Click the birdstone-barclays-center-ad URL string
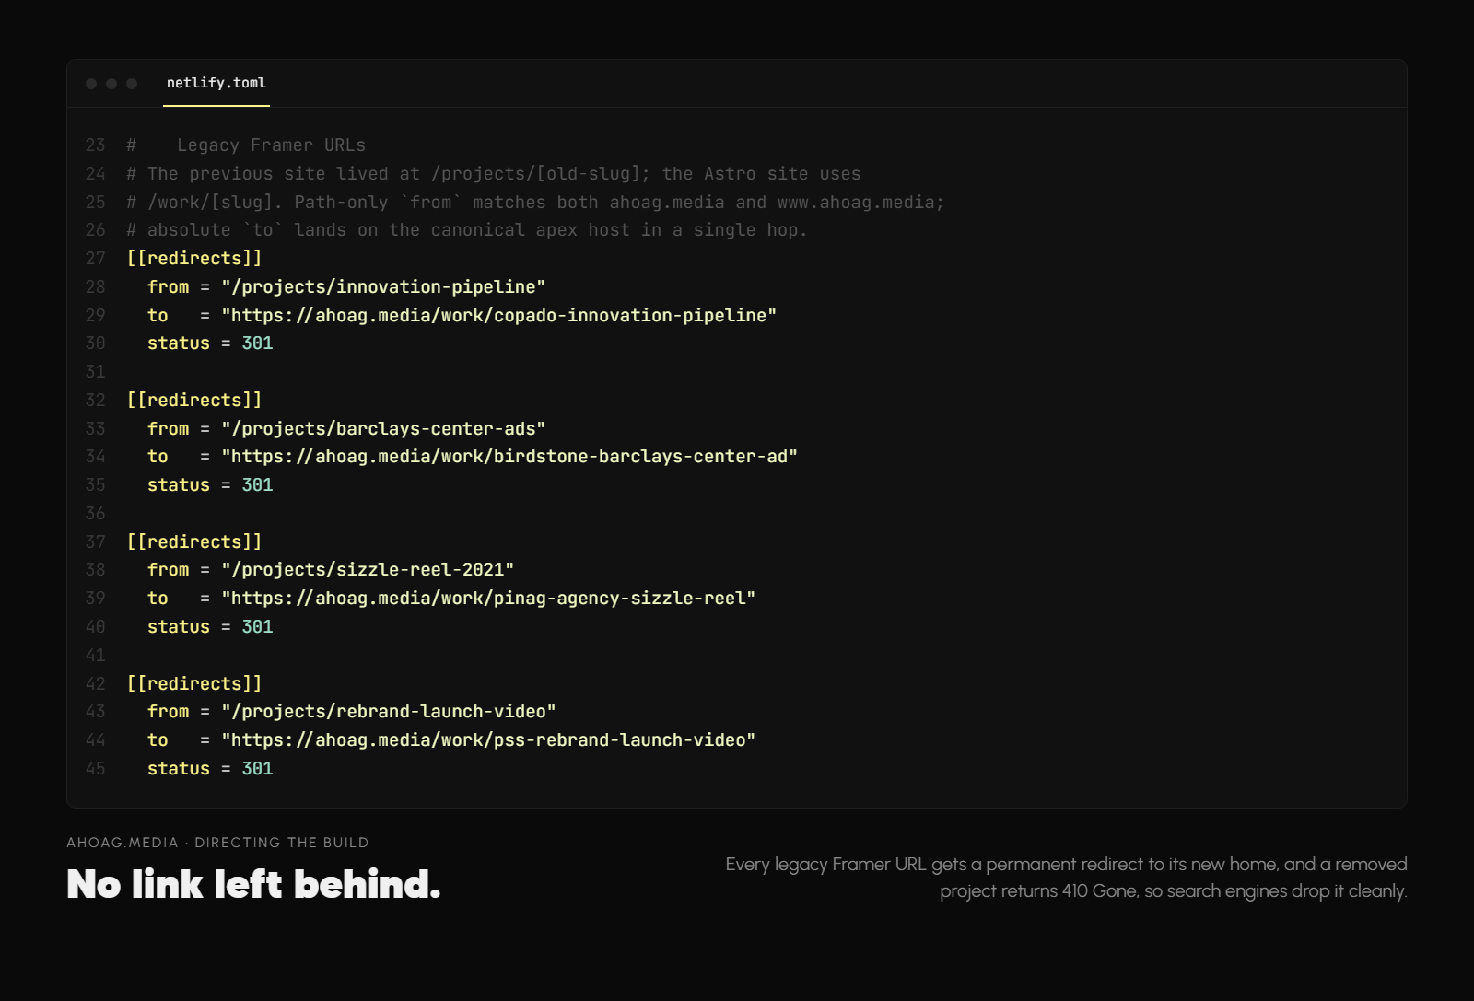The height and width of the screenshot is (1001, 1474). pyautogui.click(x=509, y=457)
